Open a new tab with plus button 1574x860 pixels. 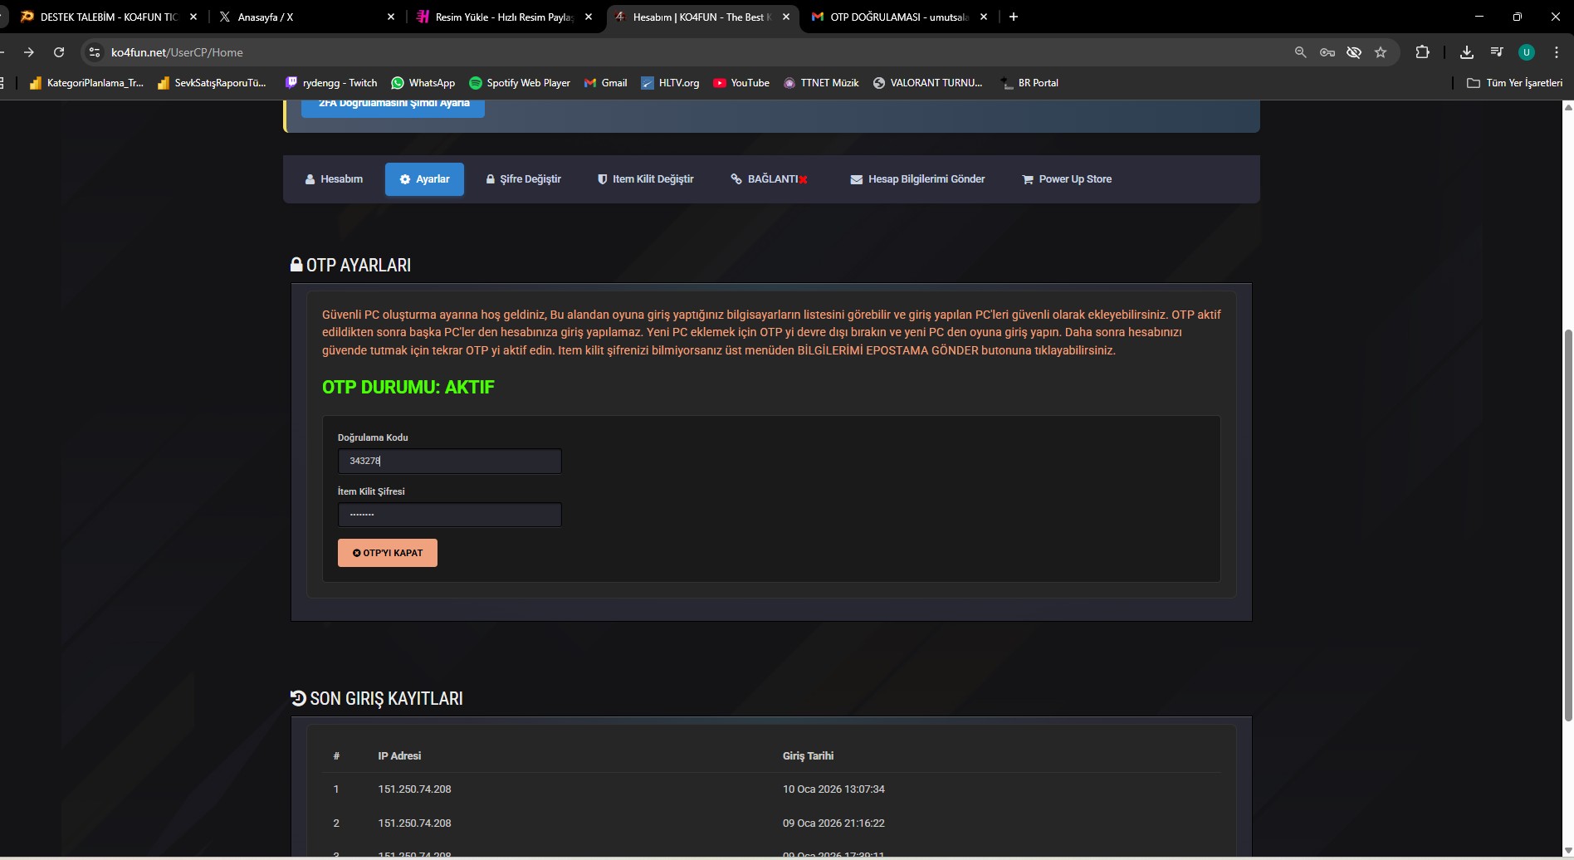click(1013, 17)
